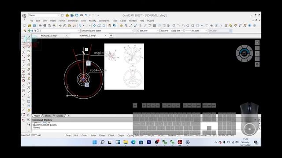Open the View menu

tap(45, 21)
